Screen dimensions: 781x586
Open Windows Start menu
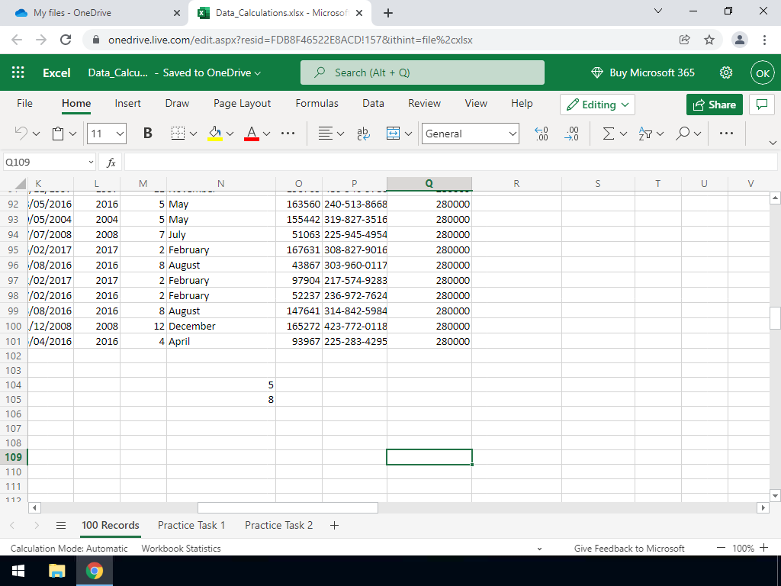click(18, 571)
